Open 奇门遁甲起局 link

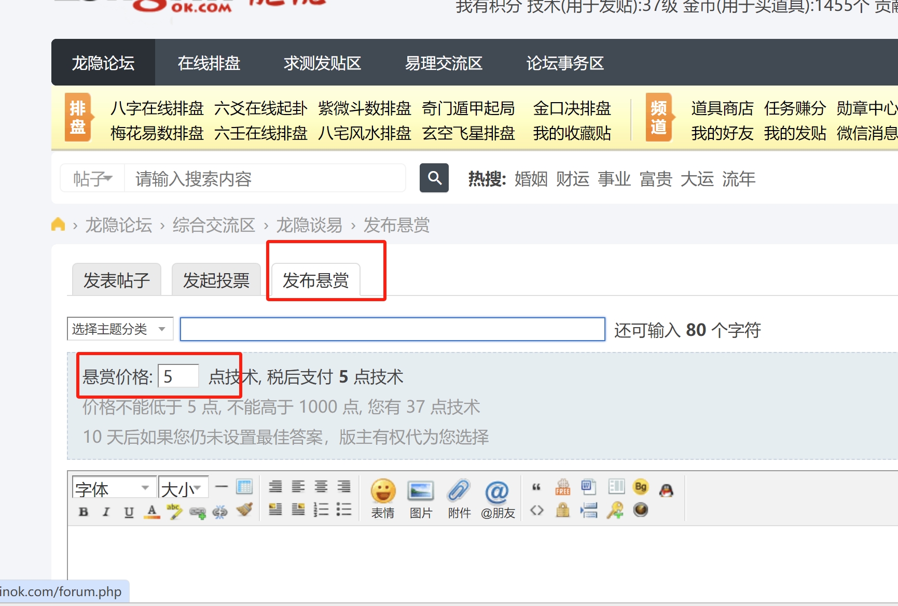468,108
